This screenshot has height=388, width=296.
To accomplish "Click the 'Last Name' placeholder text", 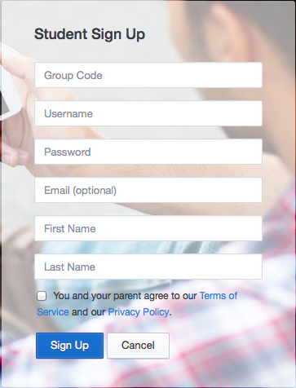I will pos(69,267).
